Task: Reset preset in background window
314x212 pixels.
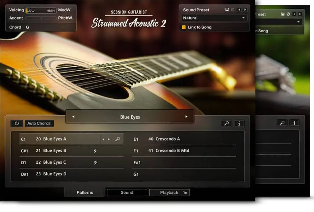Action: tap(288, 14)
